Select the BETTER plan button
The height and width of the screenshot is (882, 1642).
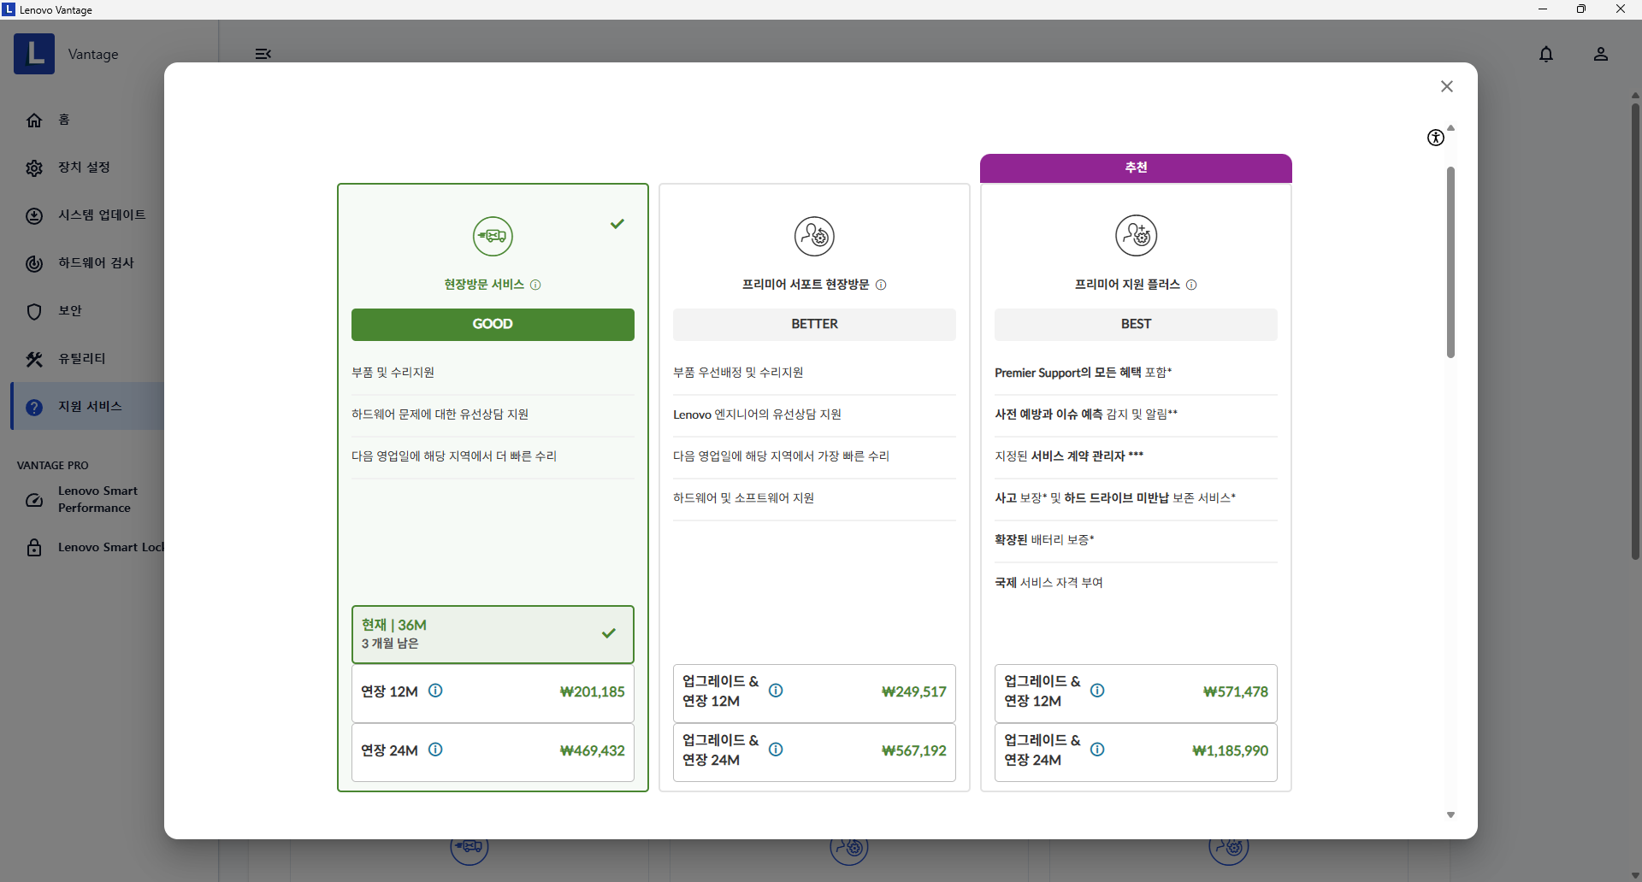(x=814, y=325)
